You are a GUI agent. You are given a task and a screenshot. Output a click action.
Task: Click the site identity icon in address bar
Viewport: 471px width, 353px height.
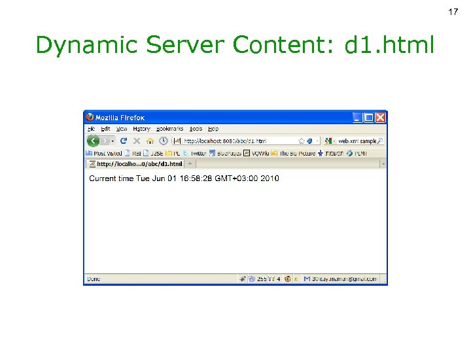177,141
